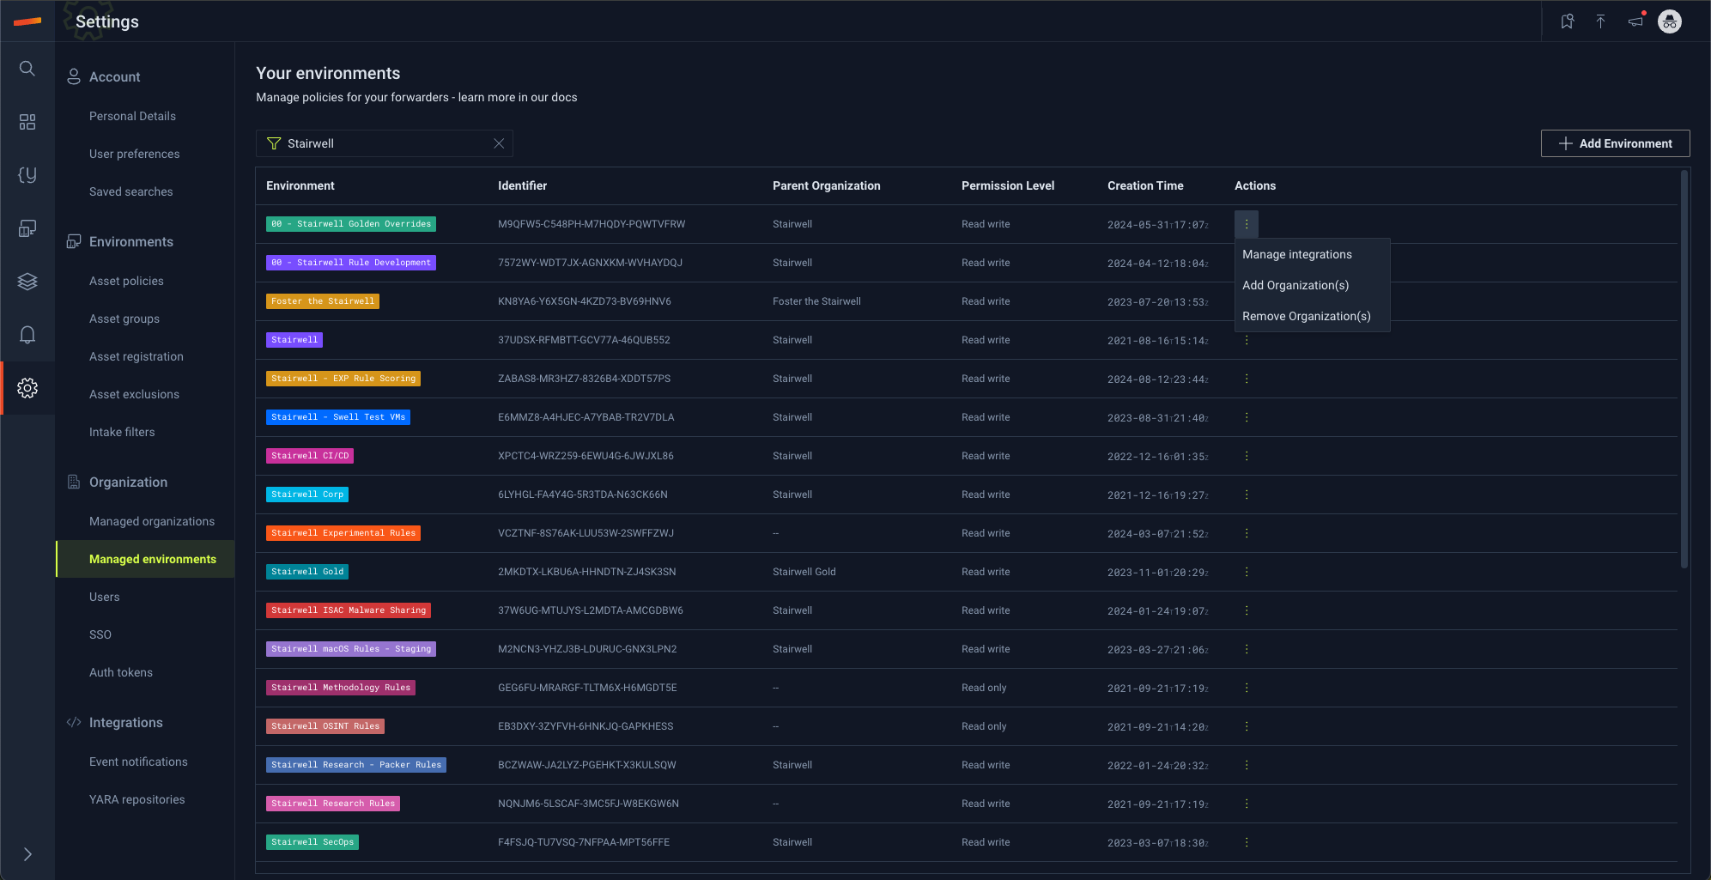
Task: Choose Remove Organization(s) menu entry
Action: [x=1307, y=316]
